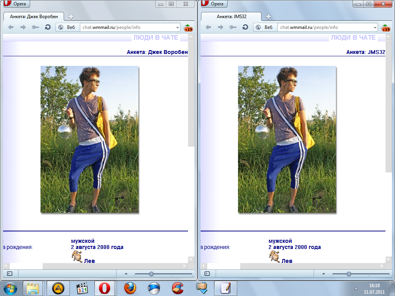The height and width of the screenshot is (296, 395).
Task: Launch AIMP player from the taskbar
Action: [58, 288]
